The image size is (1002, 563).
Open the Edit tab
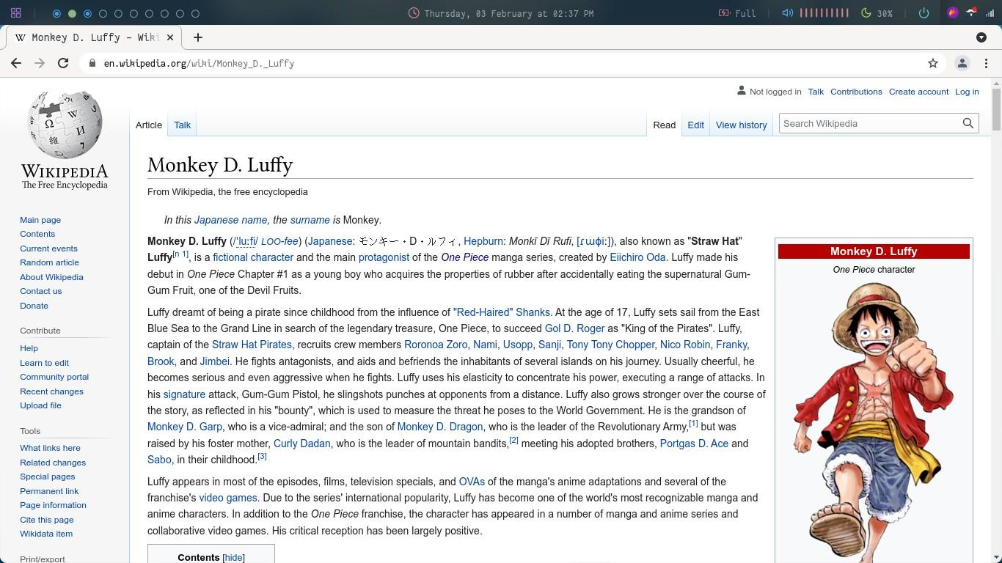[x=695, y=125]
